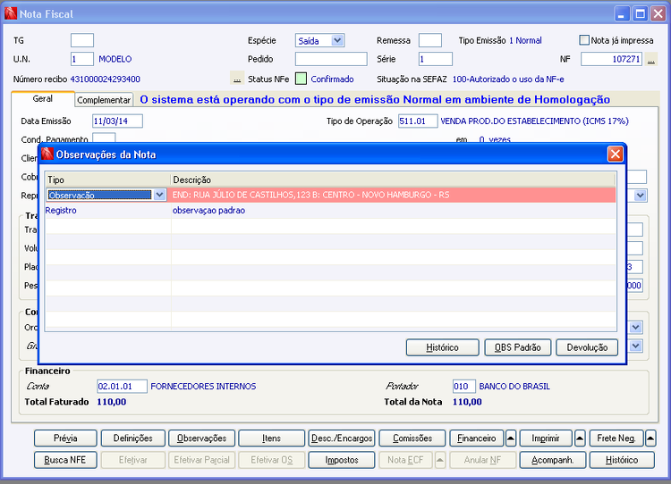Open the ellipsis button beside Status NFe
Viewport: 671px width, 484px height.
click(x=237, y=79)
